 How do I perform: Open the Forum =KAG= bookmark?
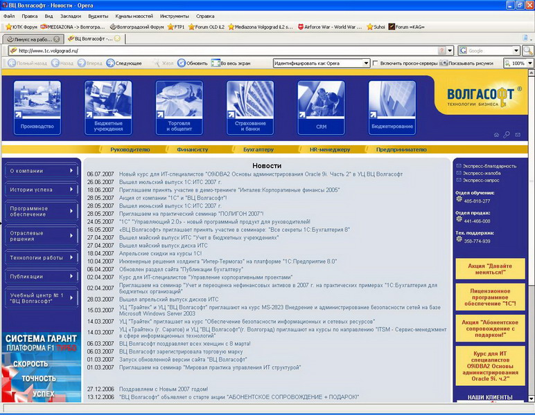(406, 27)
